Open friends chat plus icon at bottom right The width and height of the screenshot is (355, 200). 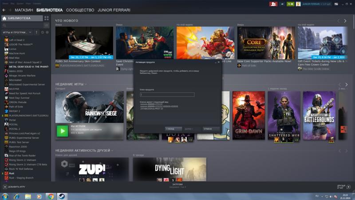pyautogui.click(x=348, y=187)
